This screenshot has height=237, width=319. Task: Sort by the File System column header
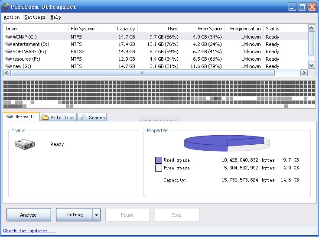(x=86, y=29)
